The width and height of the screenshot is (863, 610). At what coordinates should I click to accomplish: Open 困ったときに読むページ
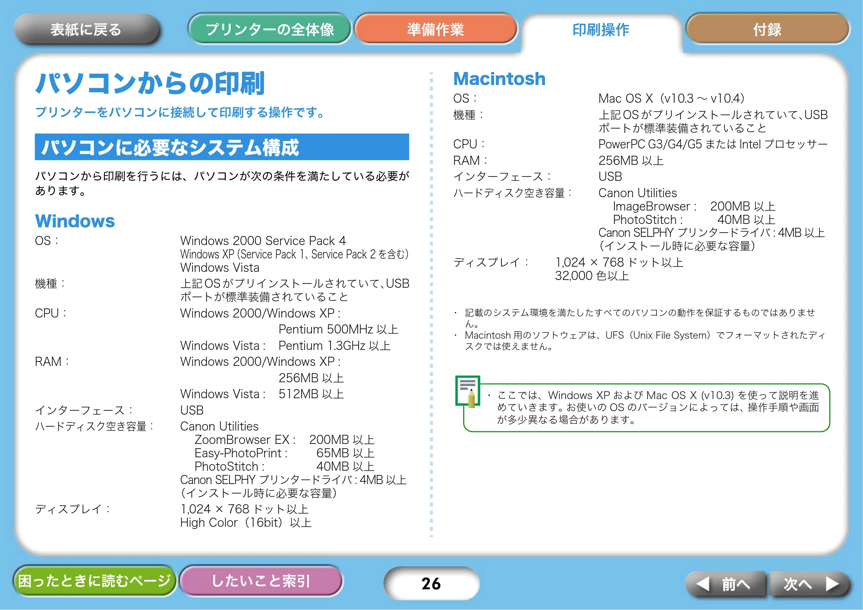(94, 581)
